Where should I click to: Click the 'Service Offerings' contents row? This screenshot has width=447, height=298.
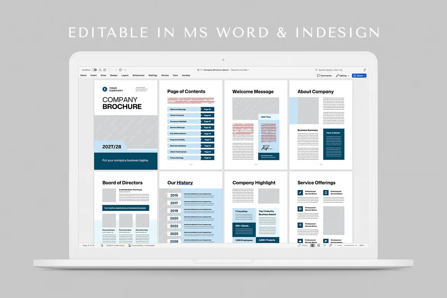click(191, 128)
